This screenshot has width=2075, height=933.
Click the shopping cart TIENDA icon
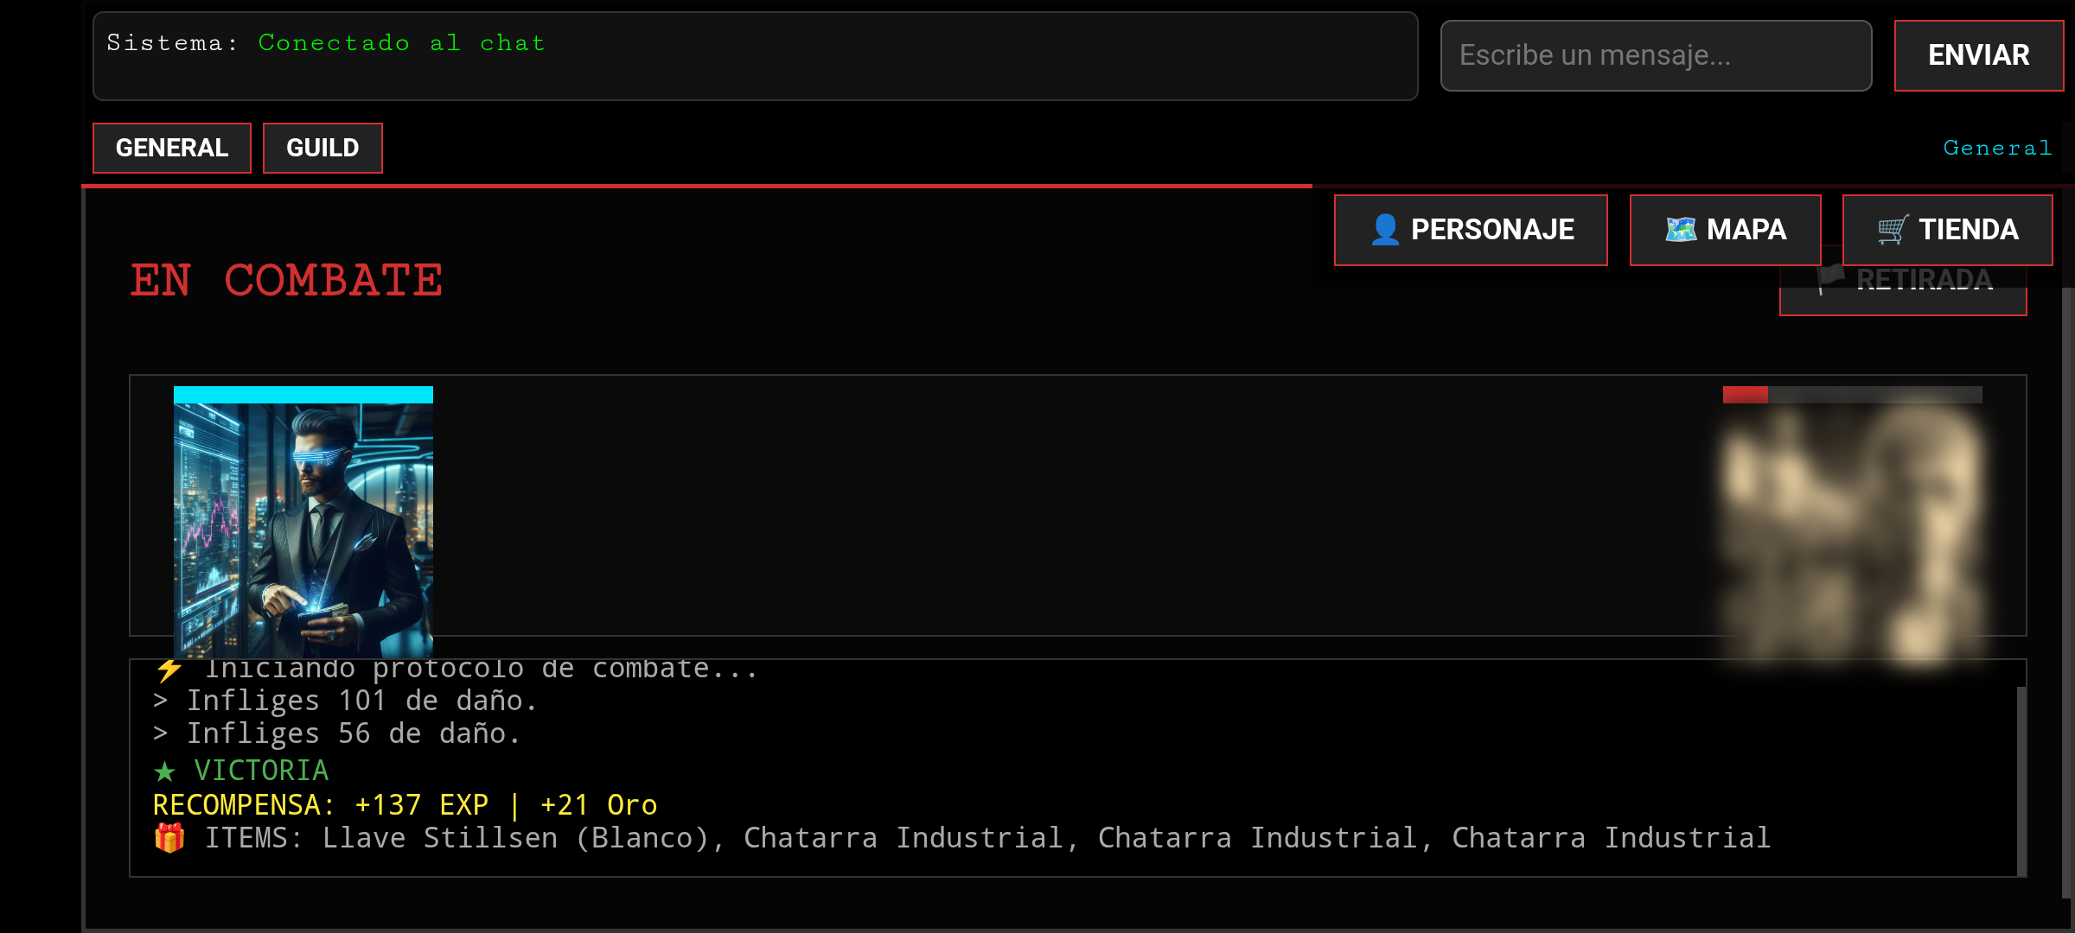click(x=1892, y=230)
